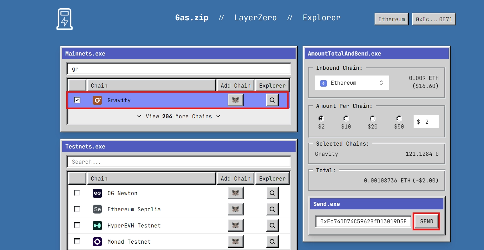Open the Ethereum network selector button

(x=391, y=19)
